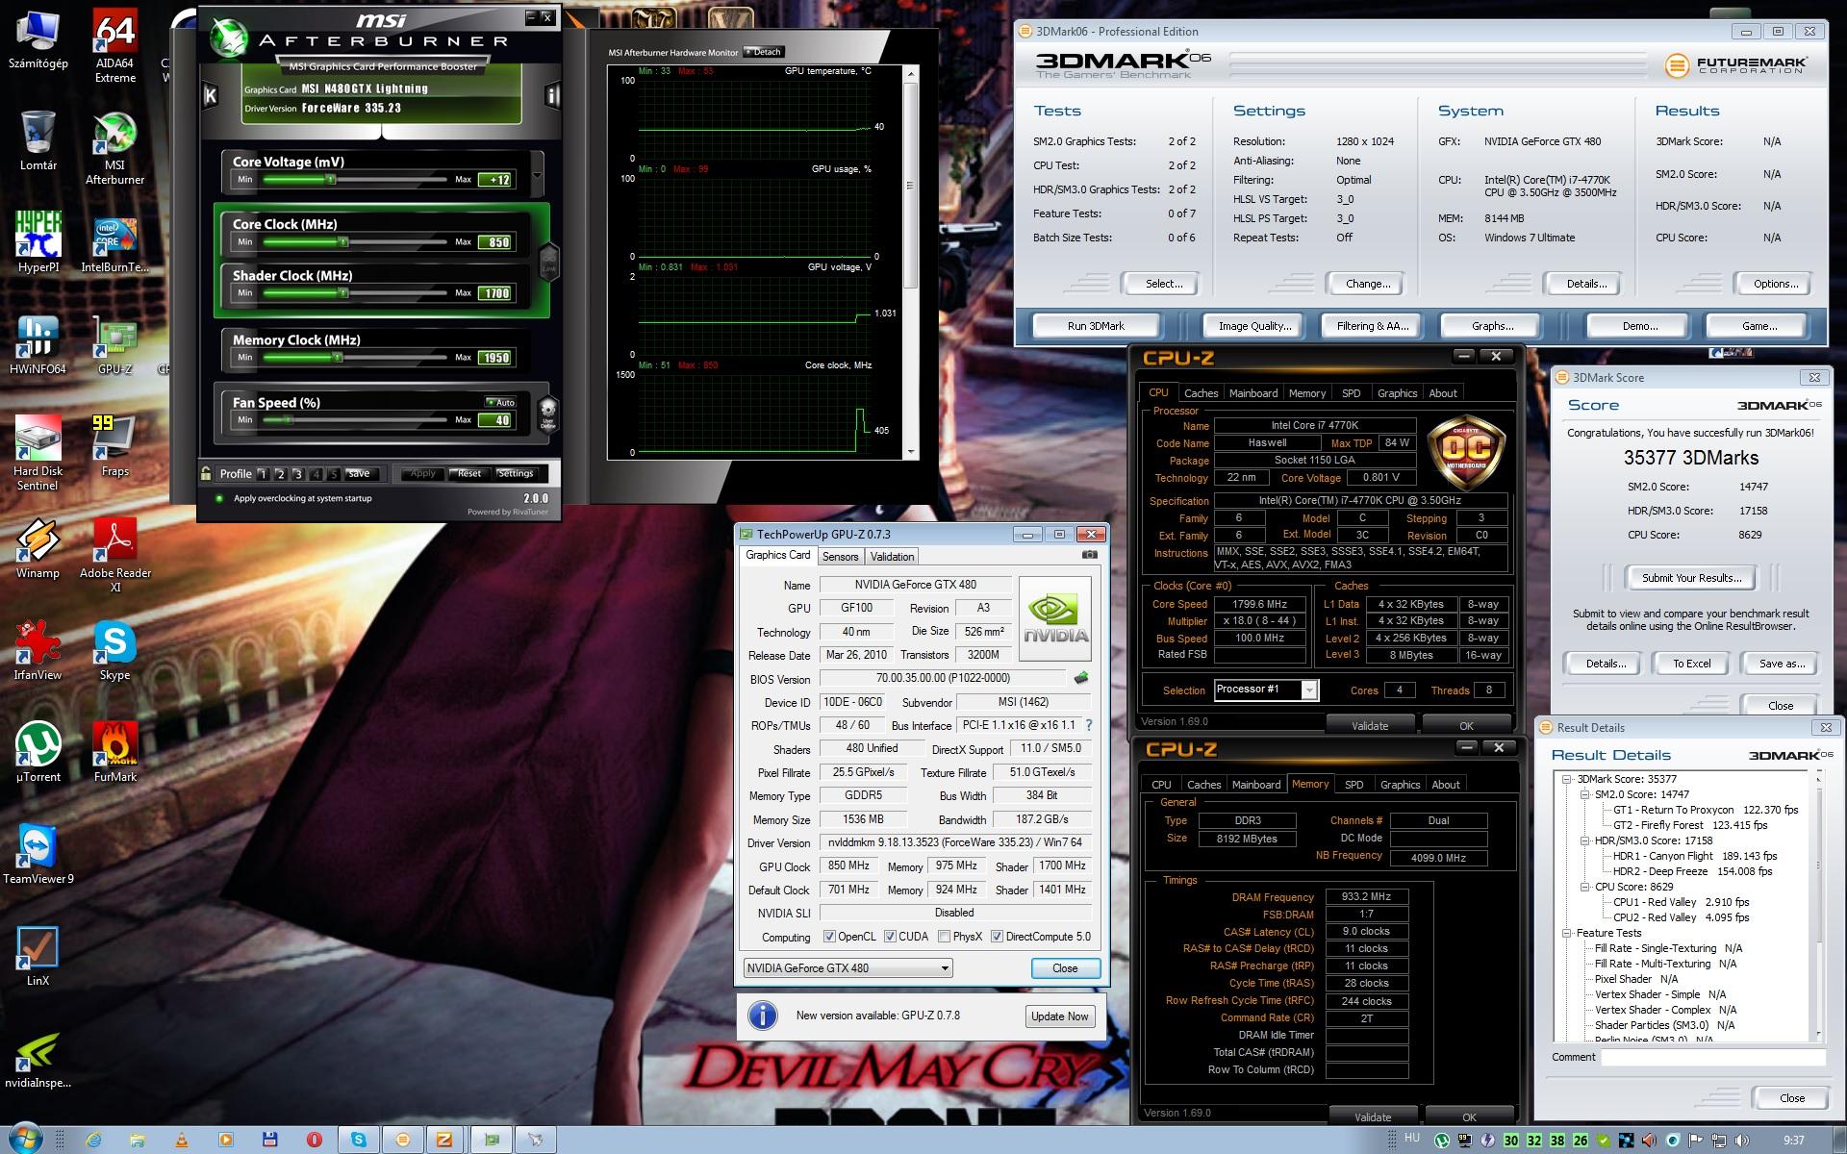Launch Skype desktop shortcut
The height and width of the screenshot is (1154, 1847).
(114, 651)
